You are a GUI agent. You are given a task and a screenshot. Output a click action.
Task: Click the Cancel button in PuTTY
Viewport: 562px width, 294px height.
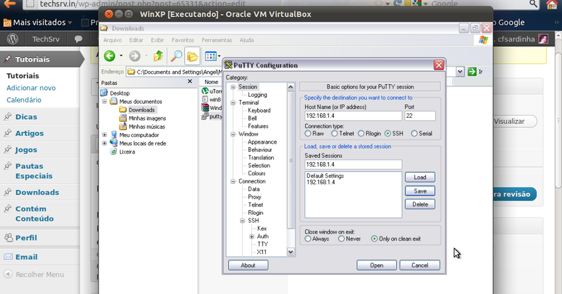[420, 265]
